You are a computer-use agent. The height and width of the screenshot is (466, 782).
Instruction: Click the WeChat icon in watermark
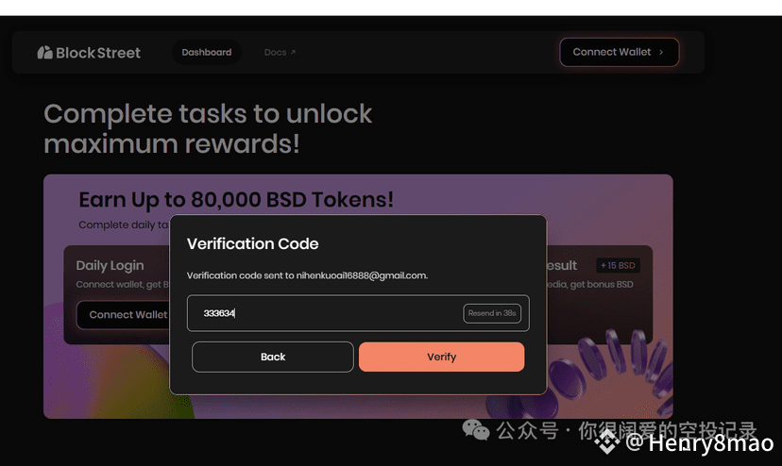point(476,429)
